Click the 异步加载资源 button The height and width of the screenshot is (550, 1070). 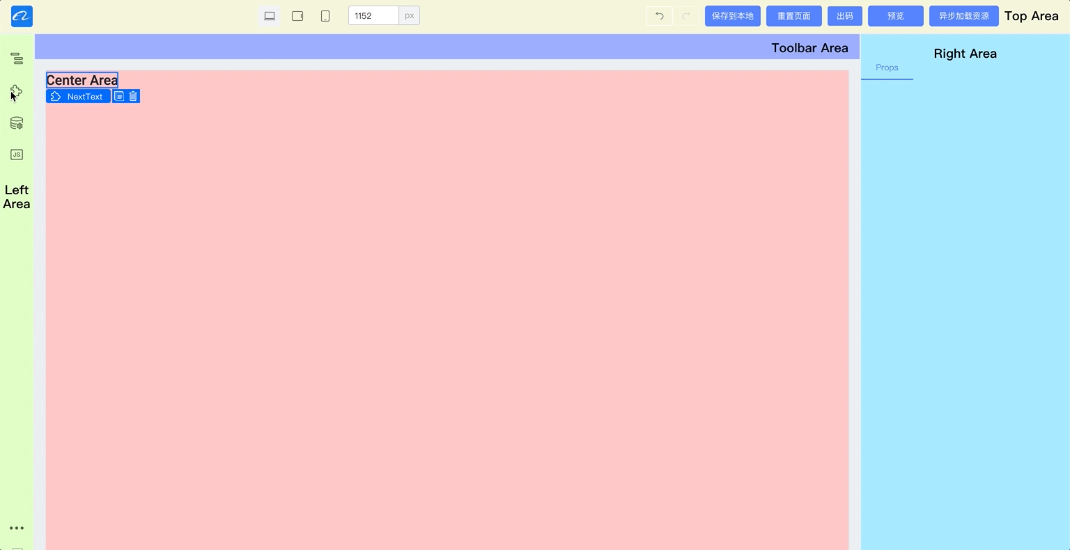click(963, 15)
